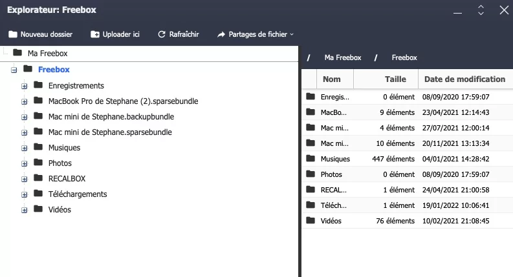This screenshot has height=277, width=513.
Task: Go to Freebox in breadcrumb
Action: click(x=404, y=57)
